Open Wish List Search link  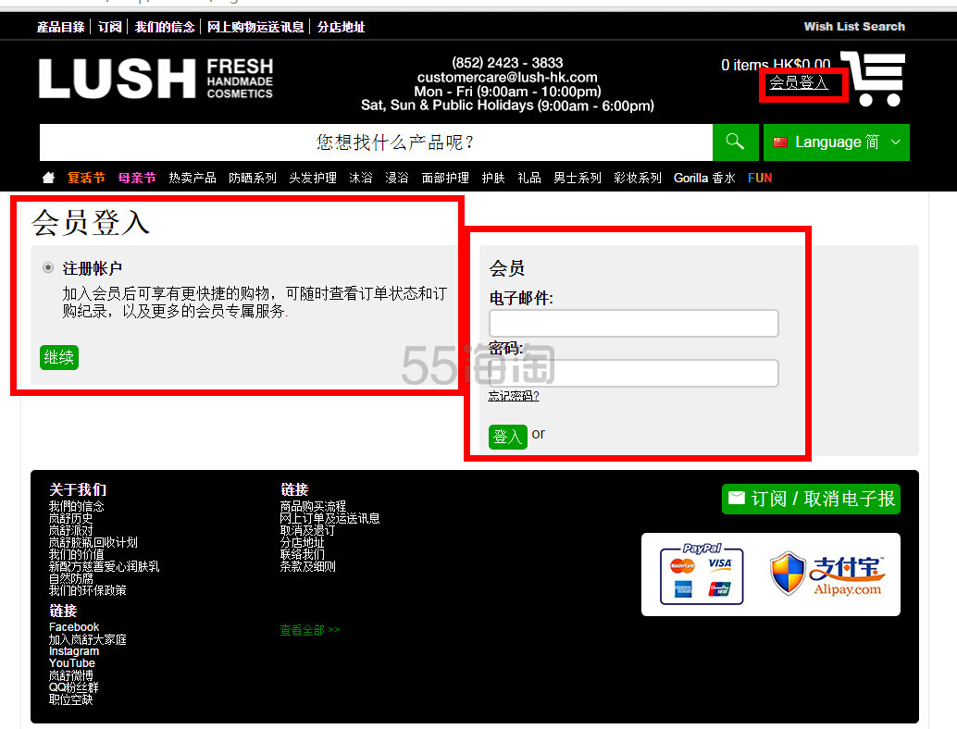point(854,26)
